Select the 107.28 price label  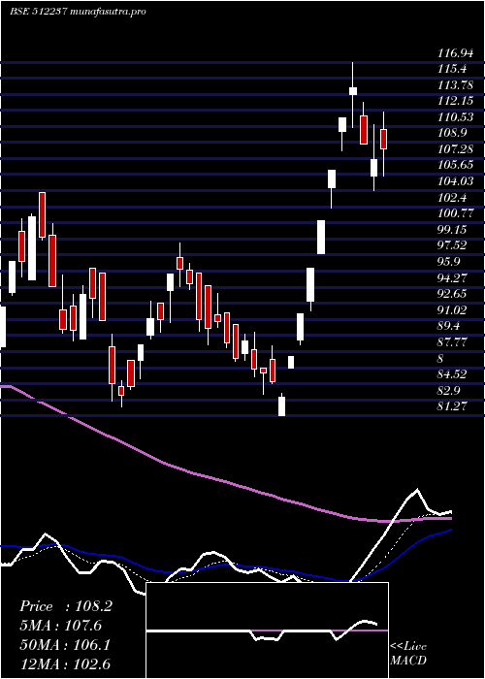[x=455, y=149]
